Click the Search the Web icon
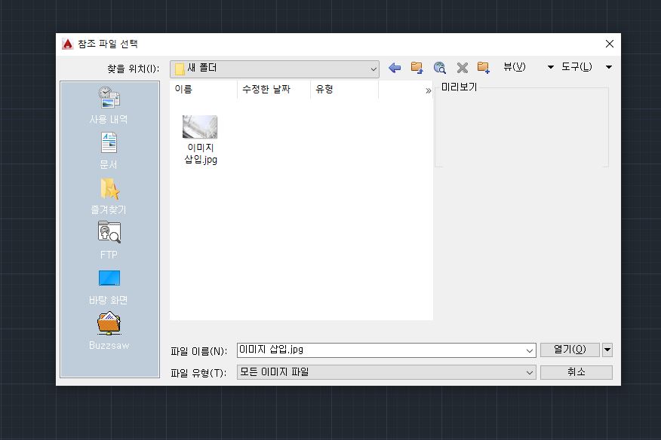Image resolution: width=661 pixels, height=440 pixels. tap(439, 67)
